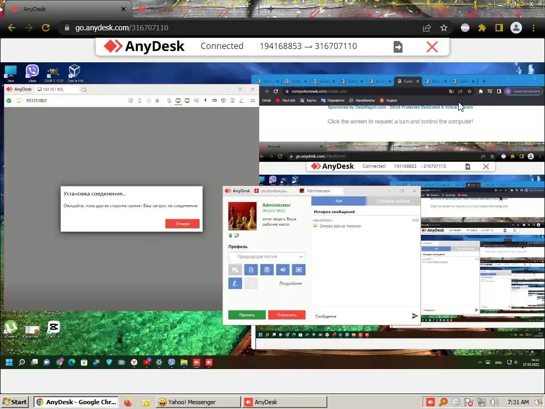Go back in outer Chrome browser
Screen dimensions: 545x409
[12, 28]
